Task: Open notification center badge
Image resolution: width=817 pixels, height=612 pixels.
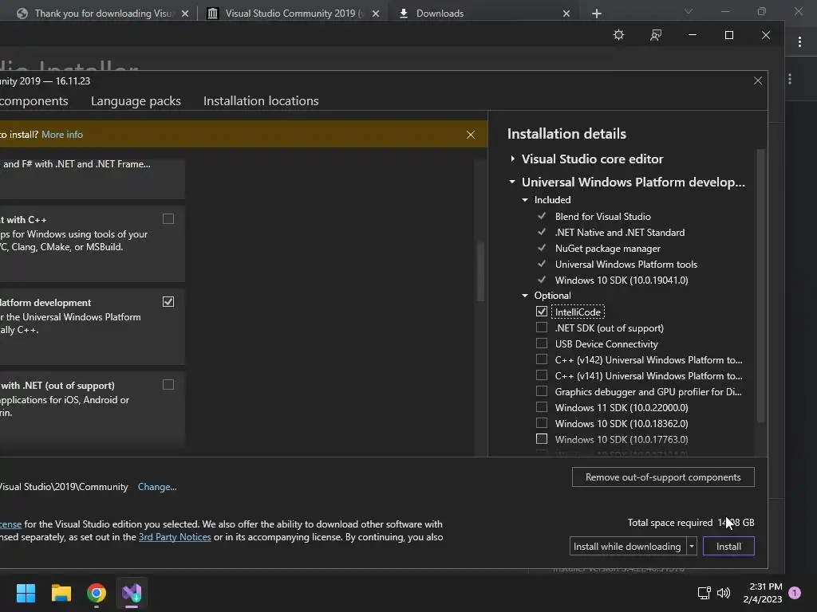Action: click(795, 593)
